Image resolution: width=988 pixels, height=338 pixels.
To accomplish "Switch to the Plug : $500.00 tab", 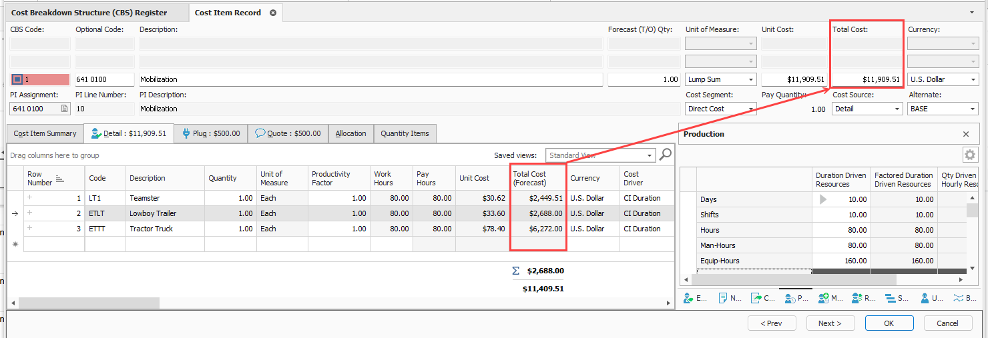I will [210, 133].
